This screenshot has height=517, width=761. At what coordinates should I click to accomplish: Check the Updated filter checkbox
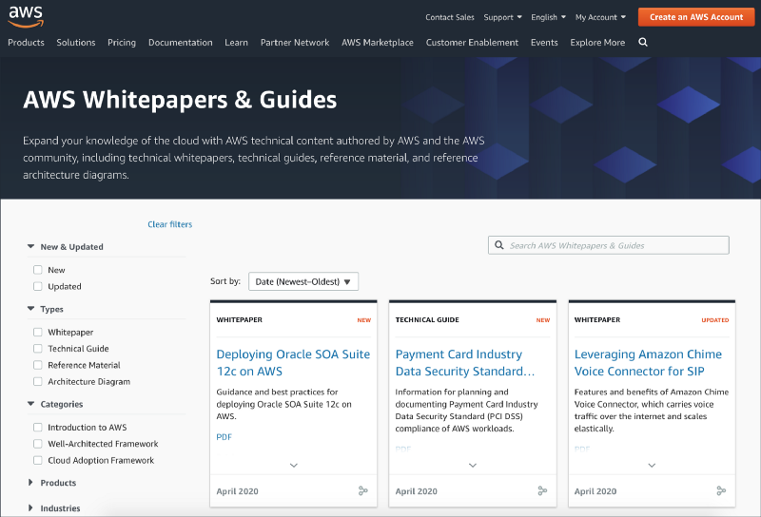[38, 286]
